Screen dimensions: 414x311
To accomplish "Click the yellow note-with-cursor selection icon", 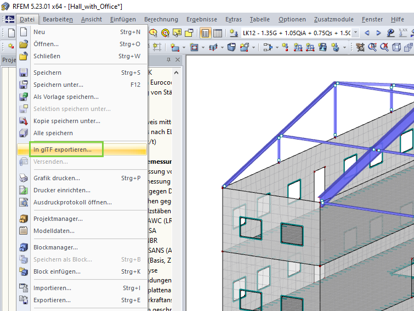I will (x=177, y=33).
